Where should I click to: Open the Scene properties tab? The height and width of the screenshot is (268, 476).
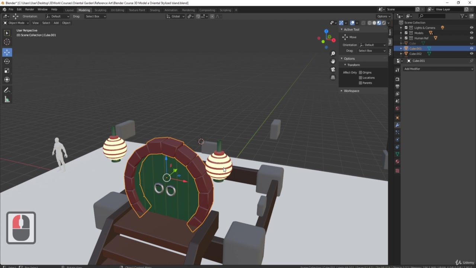tap(398, 101)
